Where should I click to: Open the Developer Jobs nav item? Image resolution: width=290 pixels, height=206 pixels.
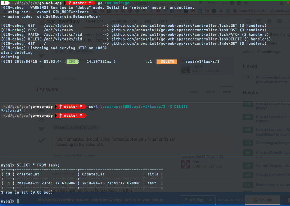(x=123, y=21)
